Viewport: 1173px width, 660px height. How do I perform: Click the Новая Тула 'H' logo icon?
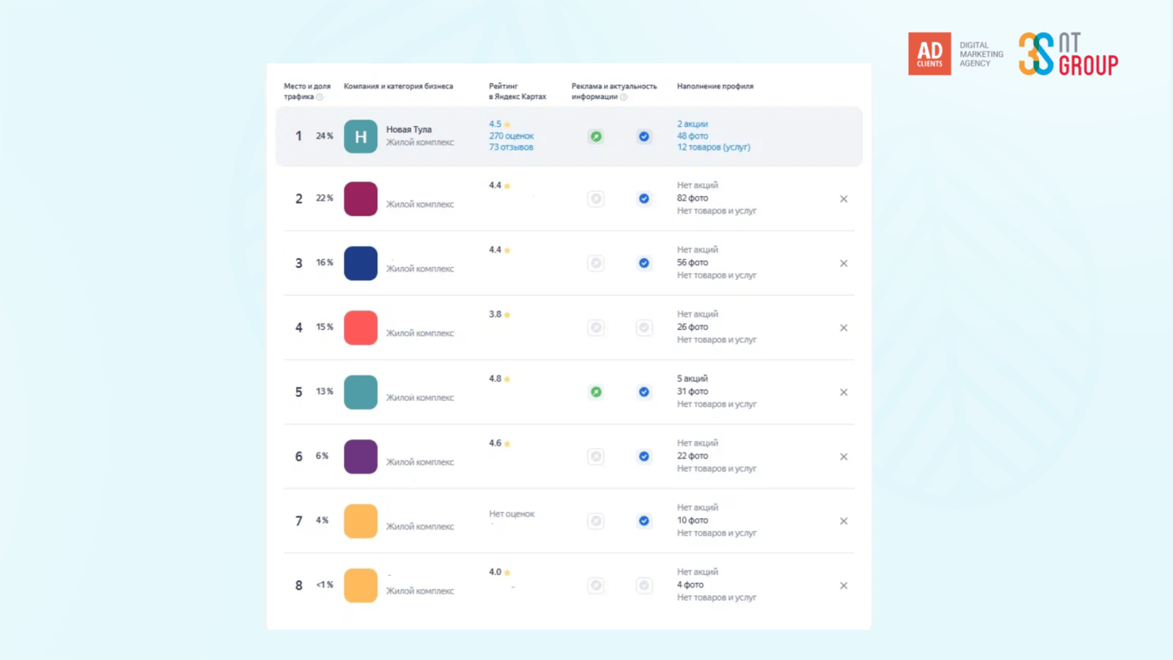tap(361, 137)
